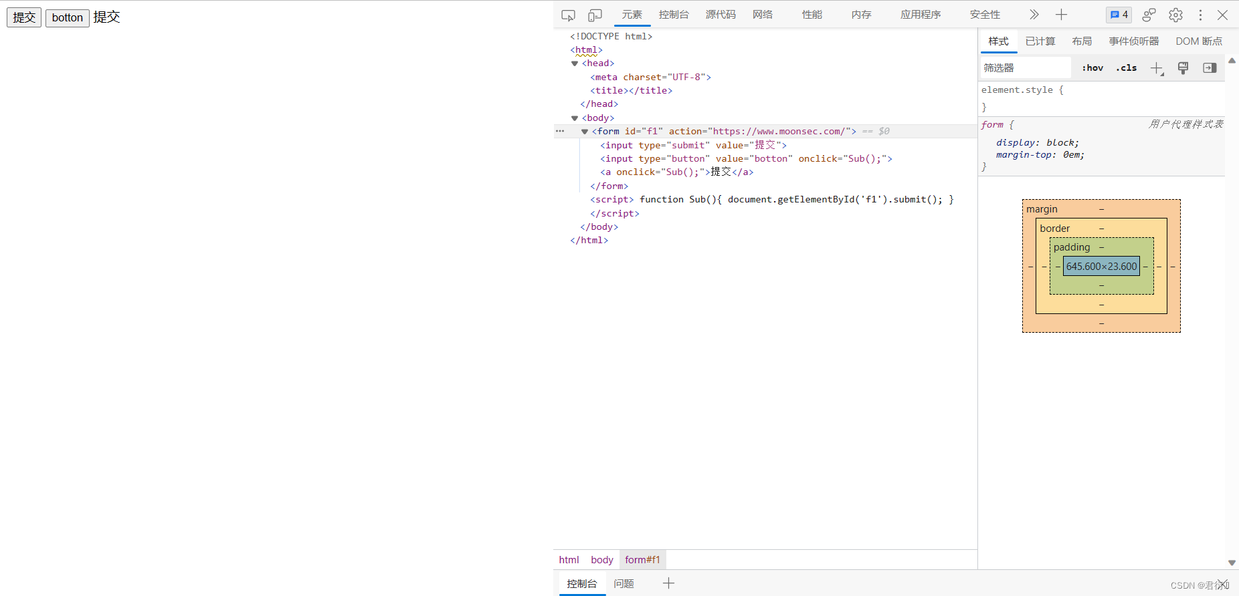This screenshot has width=1239, height=596.
Task: Open the 控制台 drawer tab at bottom
Action: pos(582,584)
